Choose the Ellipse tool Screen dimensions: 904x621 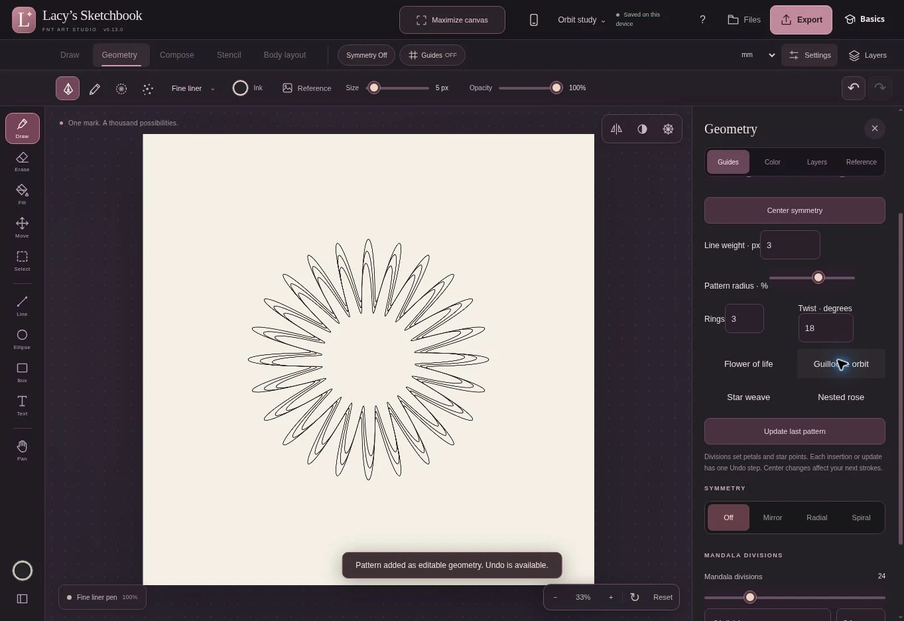[23, 339]
